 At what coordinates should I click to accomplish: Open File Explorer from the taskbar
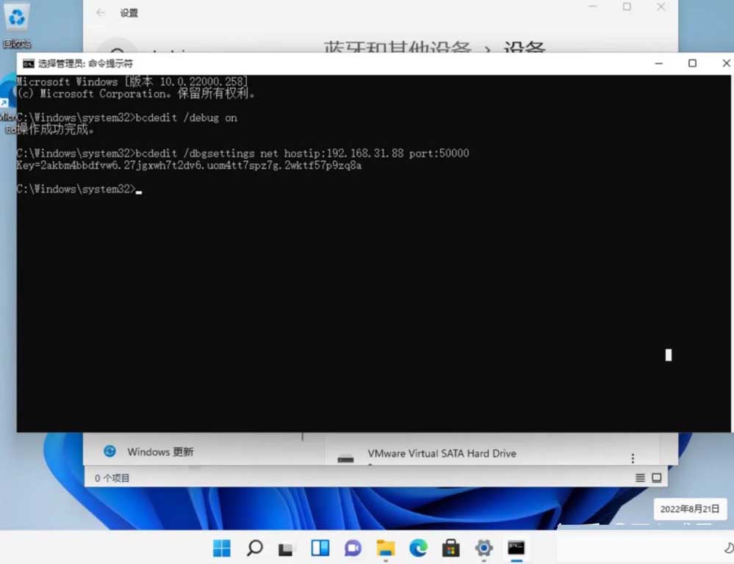(386, 548)
